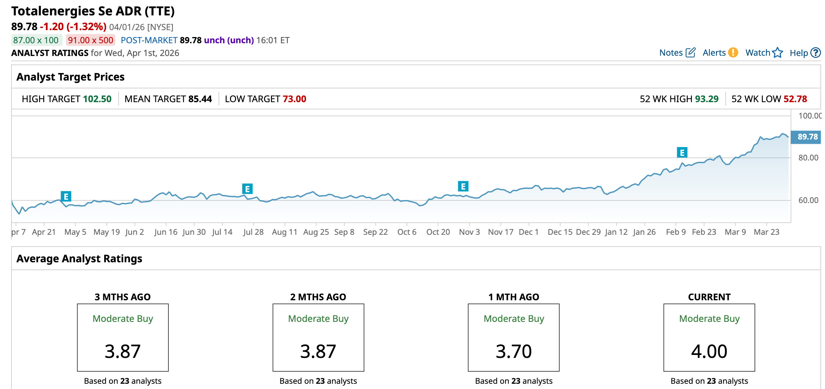This screenshot has height=389, width=825.
Task: Click the POST-MARKET label
Action: tap(149, 40)
